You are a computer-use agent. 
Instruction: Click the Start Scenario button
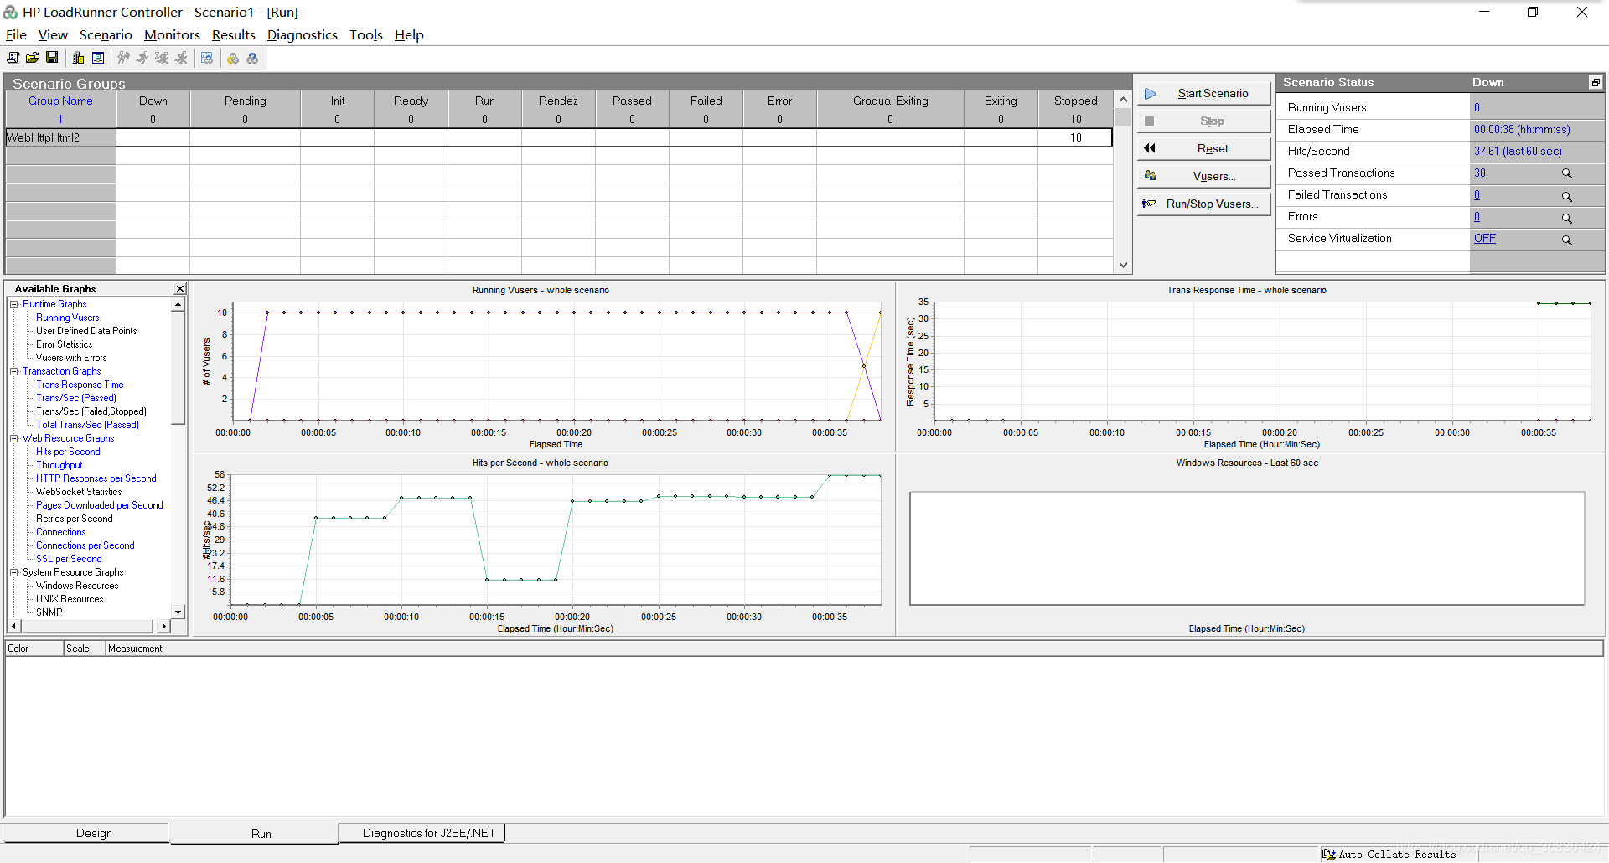(x=1203, y=93)
